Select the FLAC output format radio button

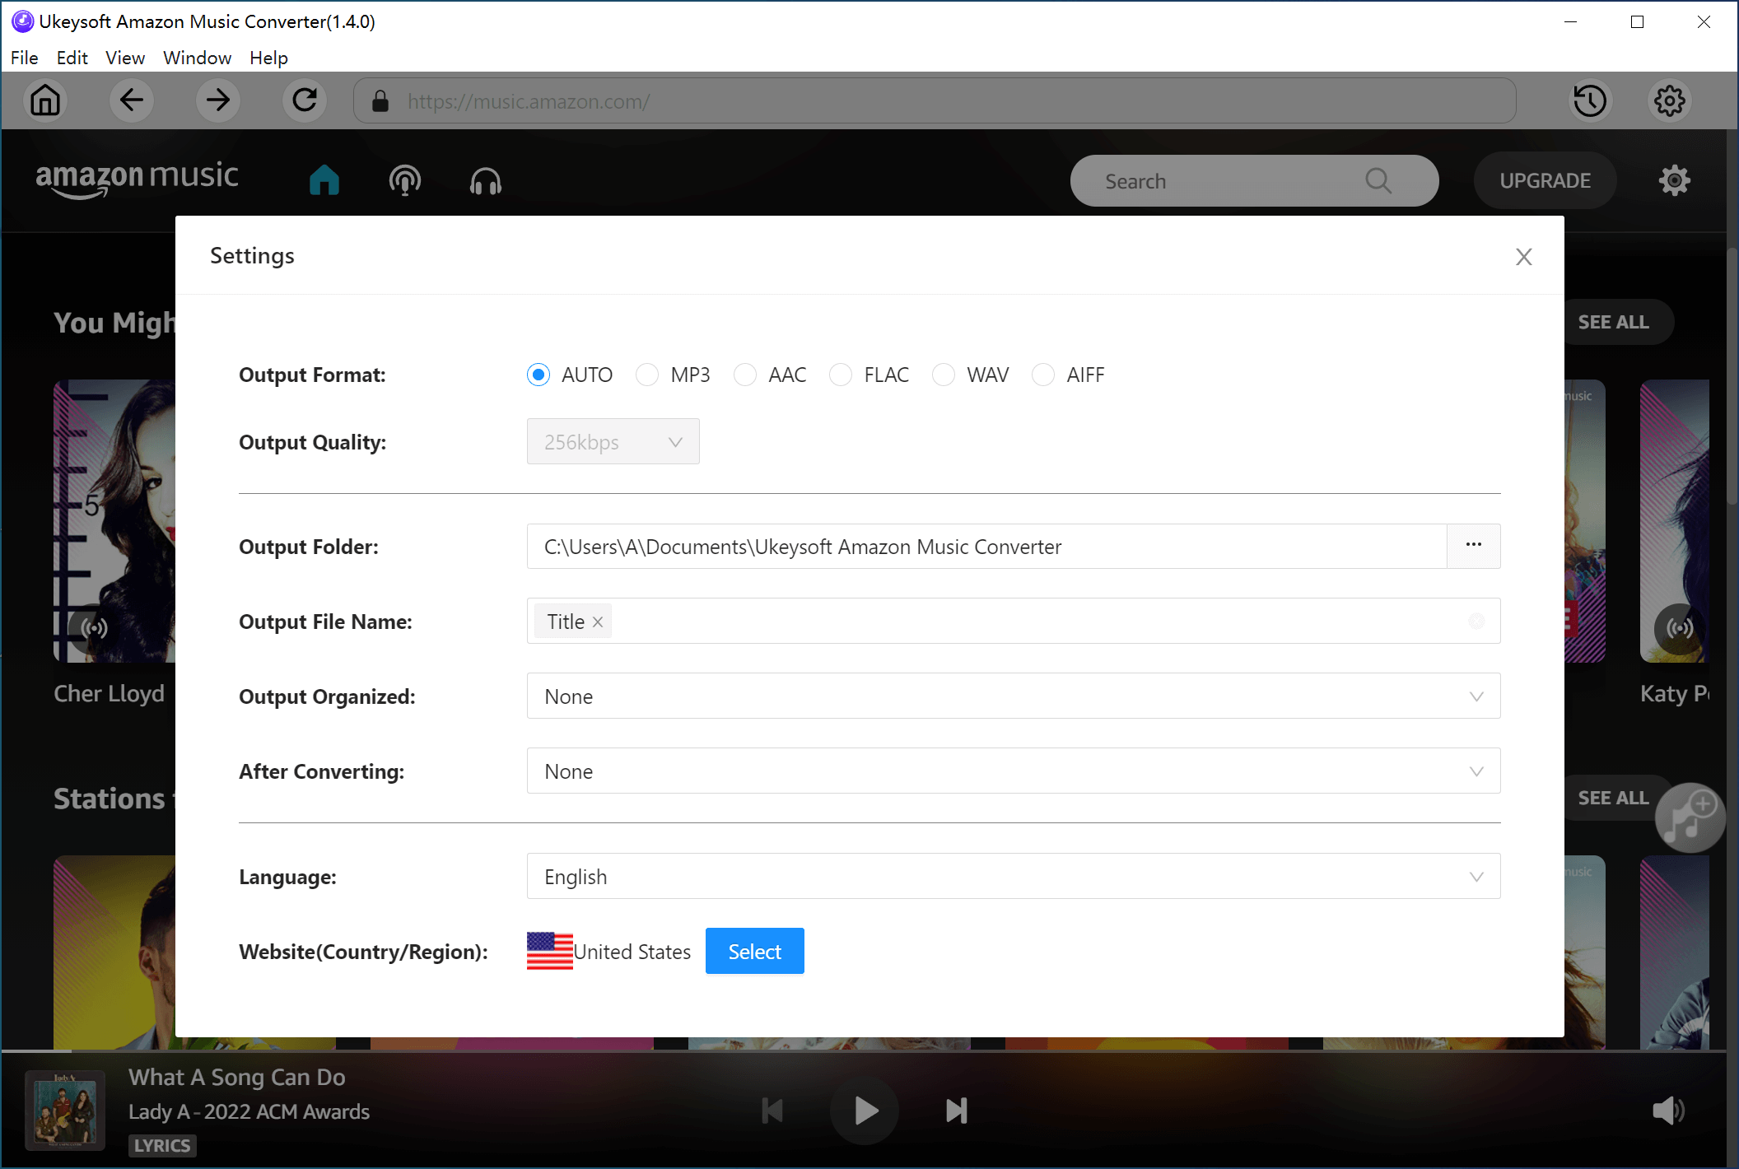click(x=842, y=375)
